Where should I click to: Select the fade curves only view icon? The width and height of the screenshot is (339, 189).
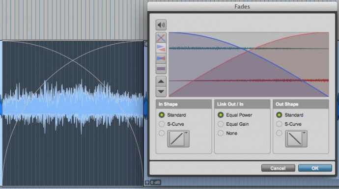tap(161, 38)
